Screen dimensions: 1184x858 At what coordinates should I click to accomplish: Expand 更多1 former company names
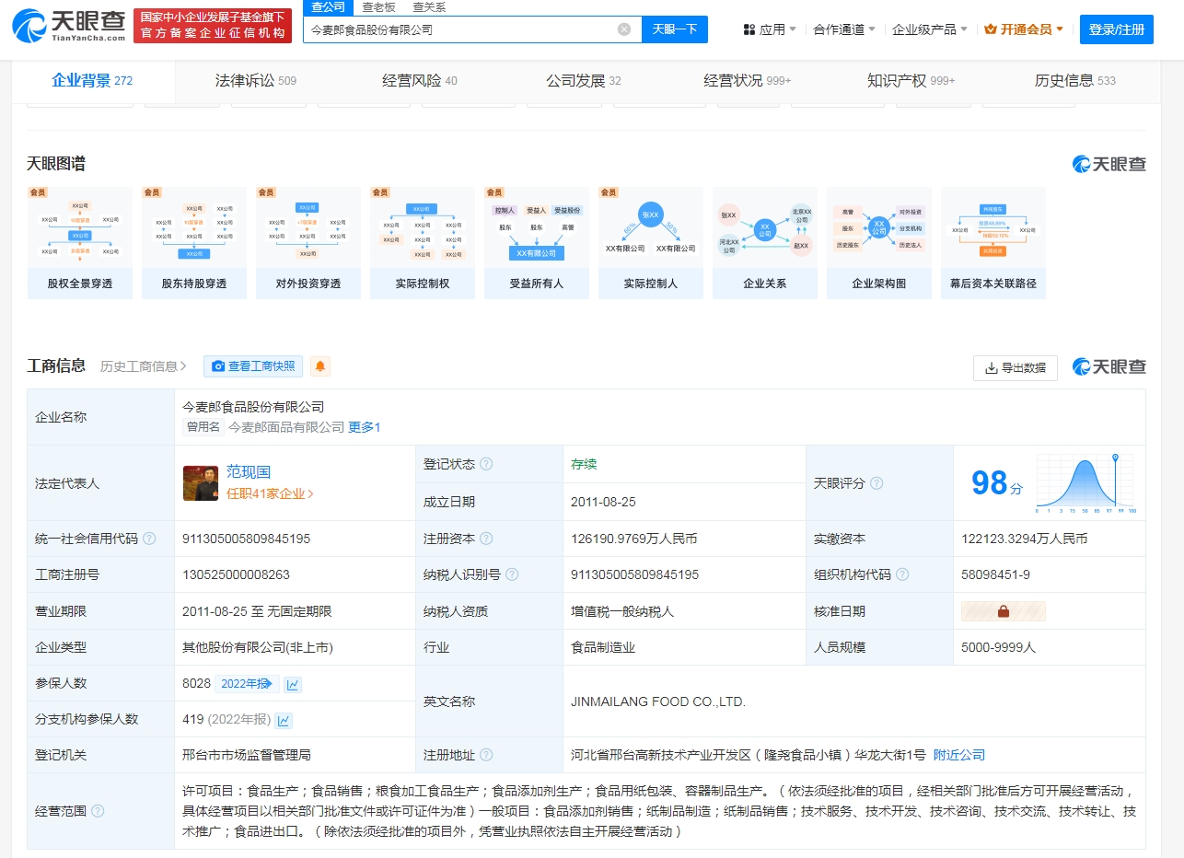(x=365, y=427)
